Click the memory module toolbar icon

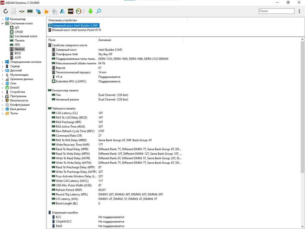pyautogui.click(x=30, y=11)
